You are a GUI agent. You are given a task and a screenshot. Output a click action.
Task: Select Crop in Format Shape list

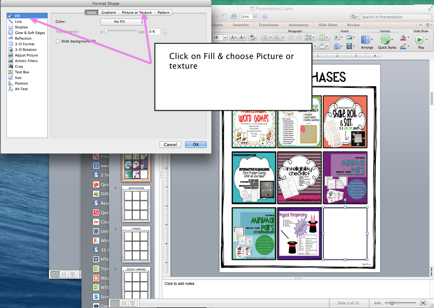point(27,66)
